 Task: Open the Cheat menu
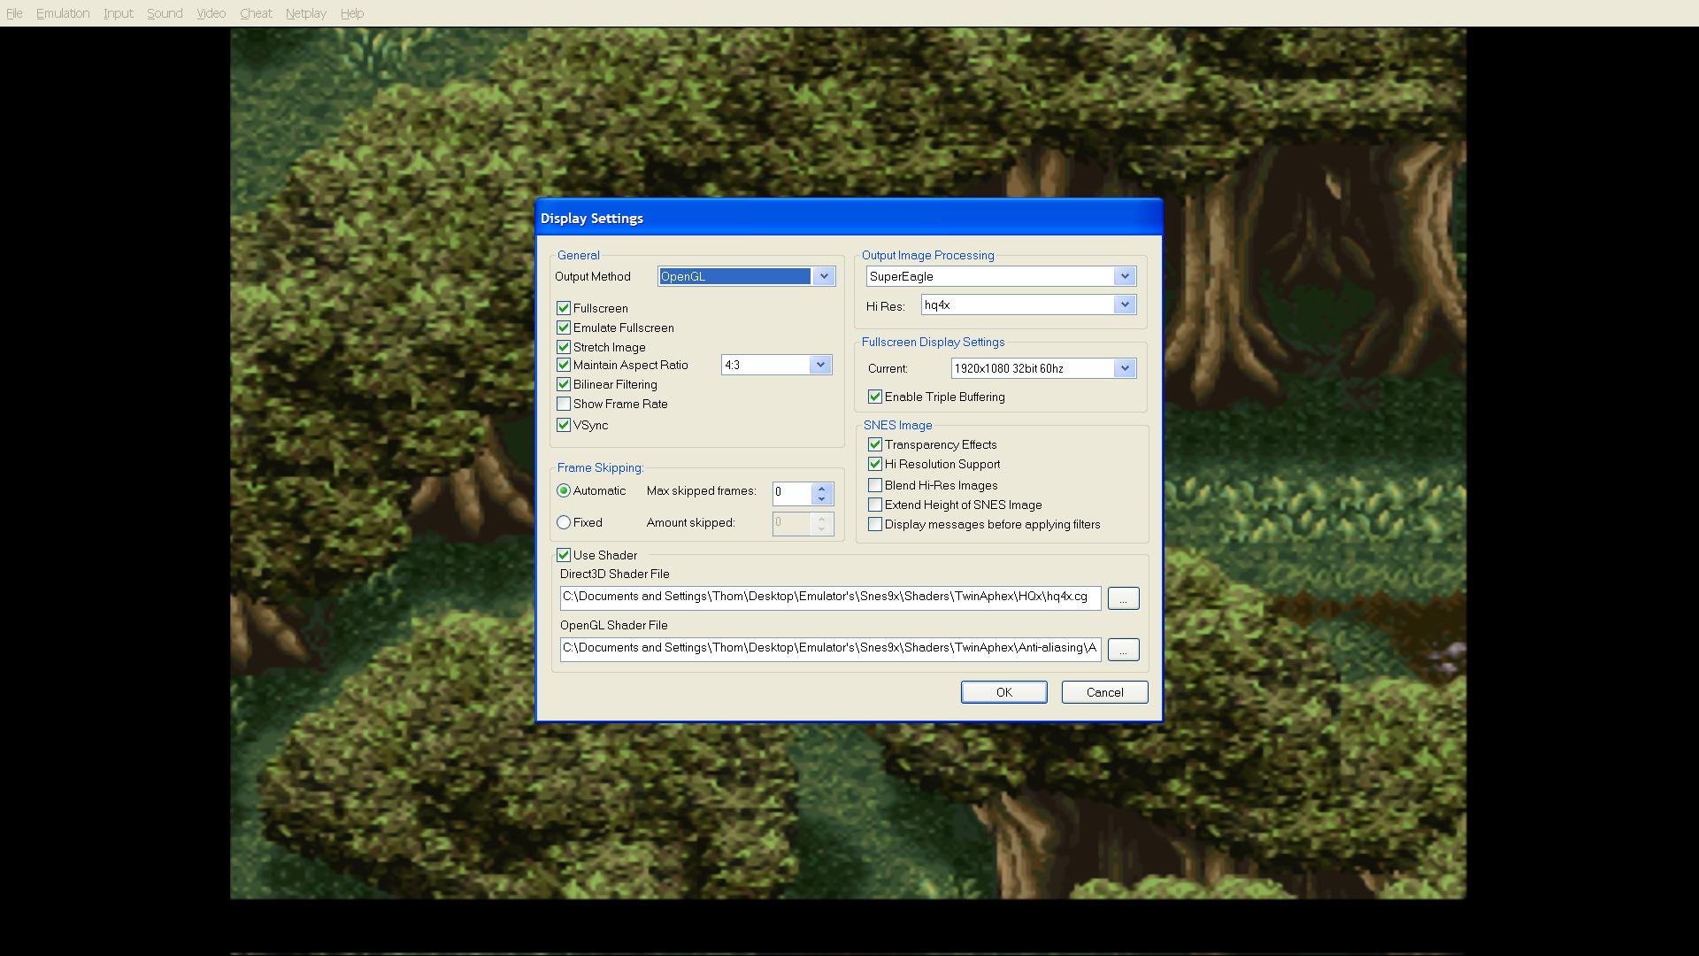pos(256,13)
